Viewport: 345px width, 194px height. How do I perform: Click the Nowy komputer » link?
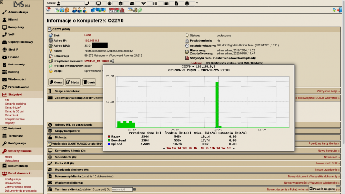329,151
